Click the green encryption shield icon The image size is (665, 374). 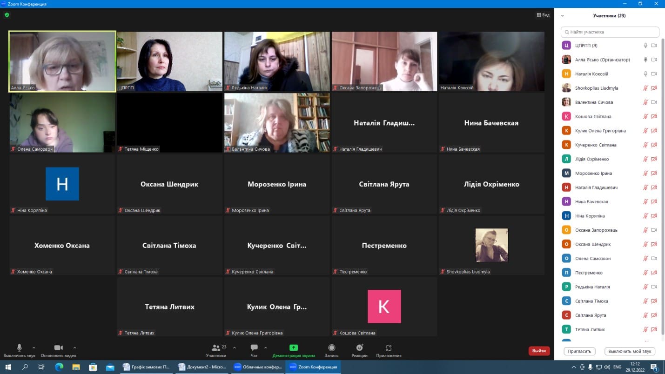pyautogui.click(x=7, y=15)
